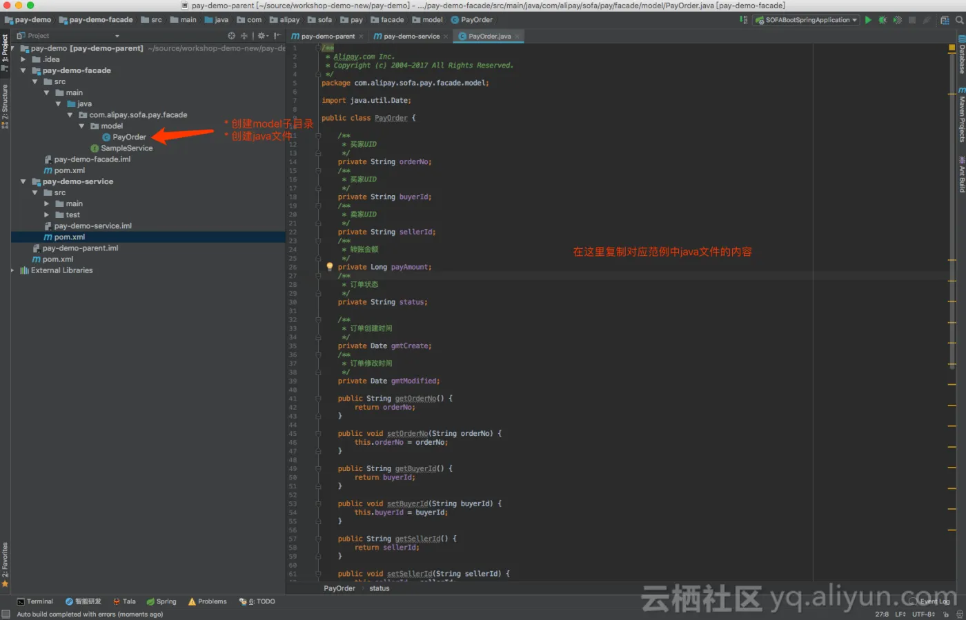Click the yellow error stripe indicator at top
Viewport: 966px width, 620px height.
952,48
